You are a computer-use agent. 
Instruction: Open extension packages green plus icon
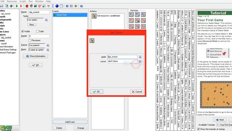(76, 6)
